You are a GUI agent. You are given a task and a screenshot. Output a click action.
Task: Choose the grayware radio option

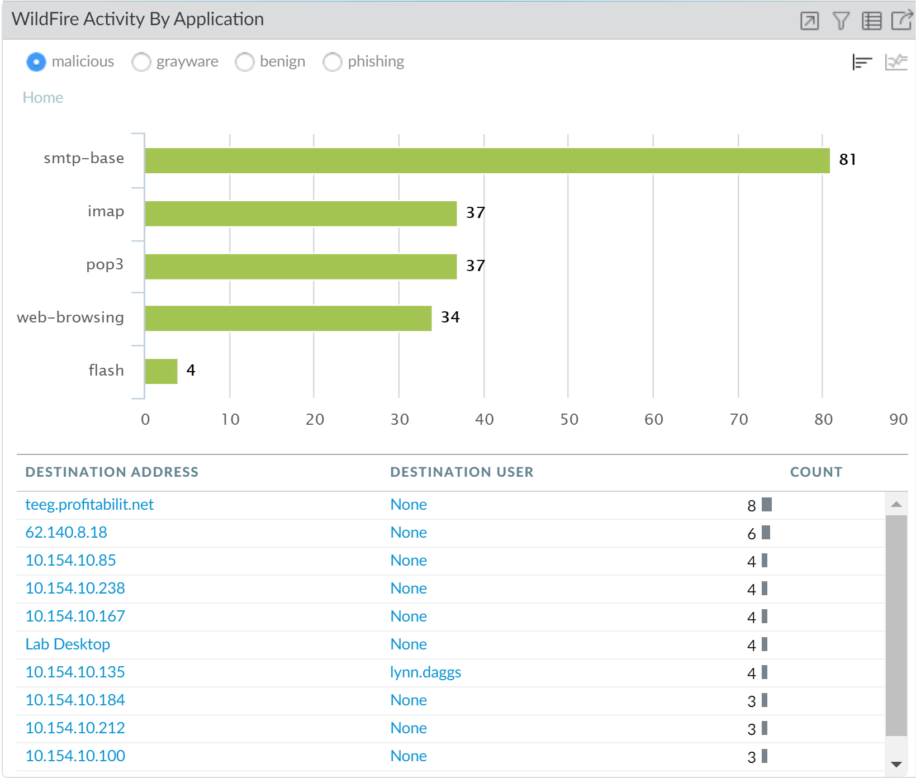pyautogui.click(x=141, y=62)
